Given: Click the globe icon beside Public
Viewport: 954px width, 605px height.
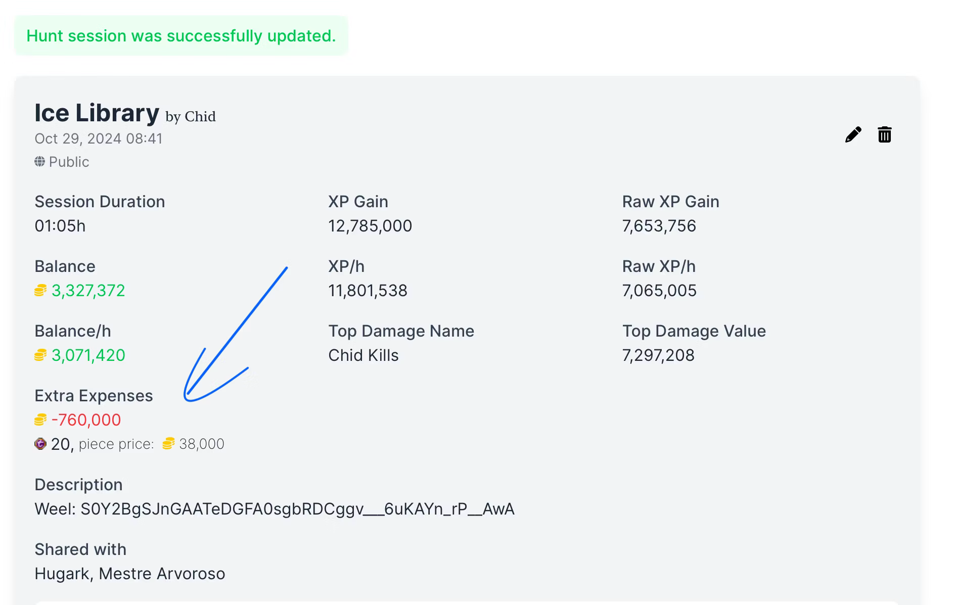Looking at the screenshot, I should pyautogui.click(x=39, y=162).
